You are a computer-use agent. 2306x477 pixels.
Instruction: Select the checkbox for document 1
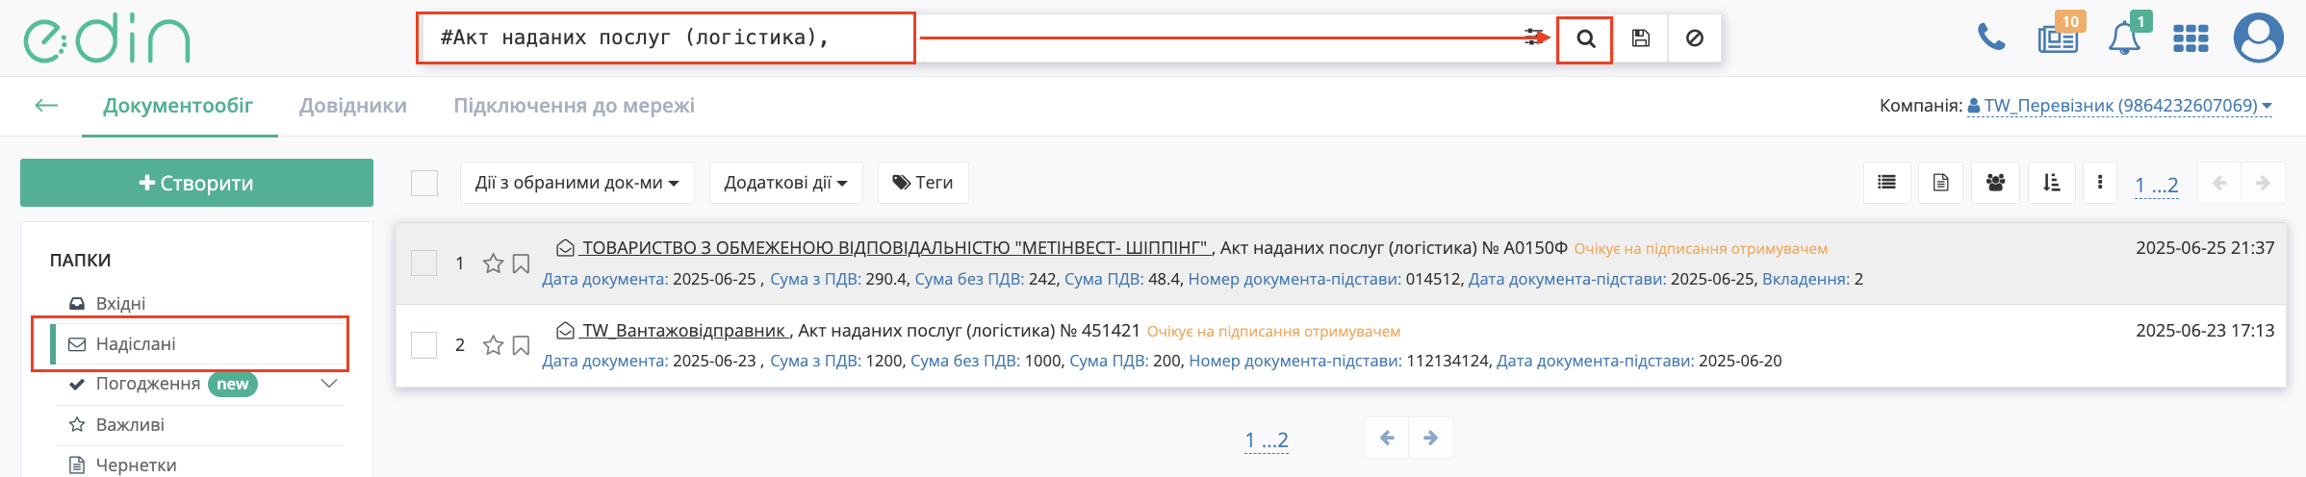(424, 264)
